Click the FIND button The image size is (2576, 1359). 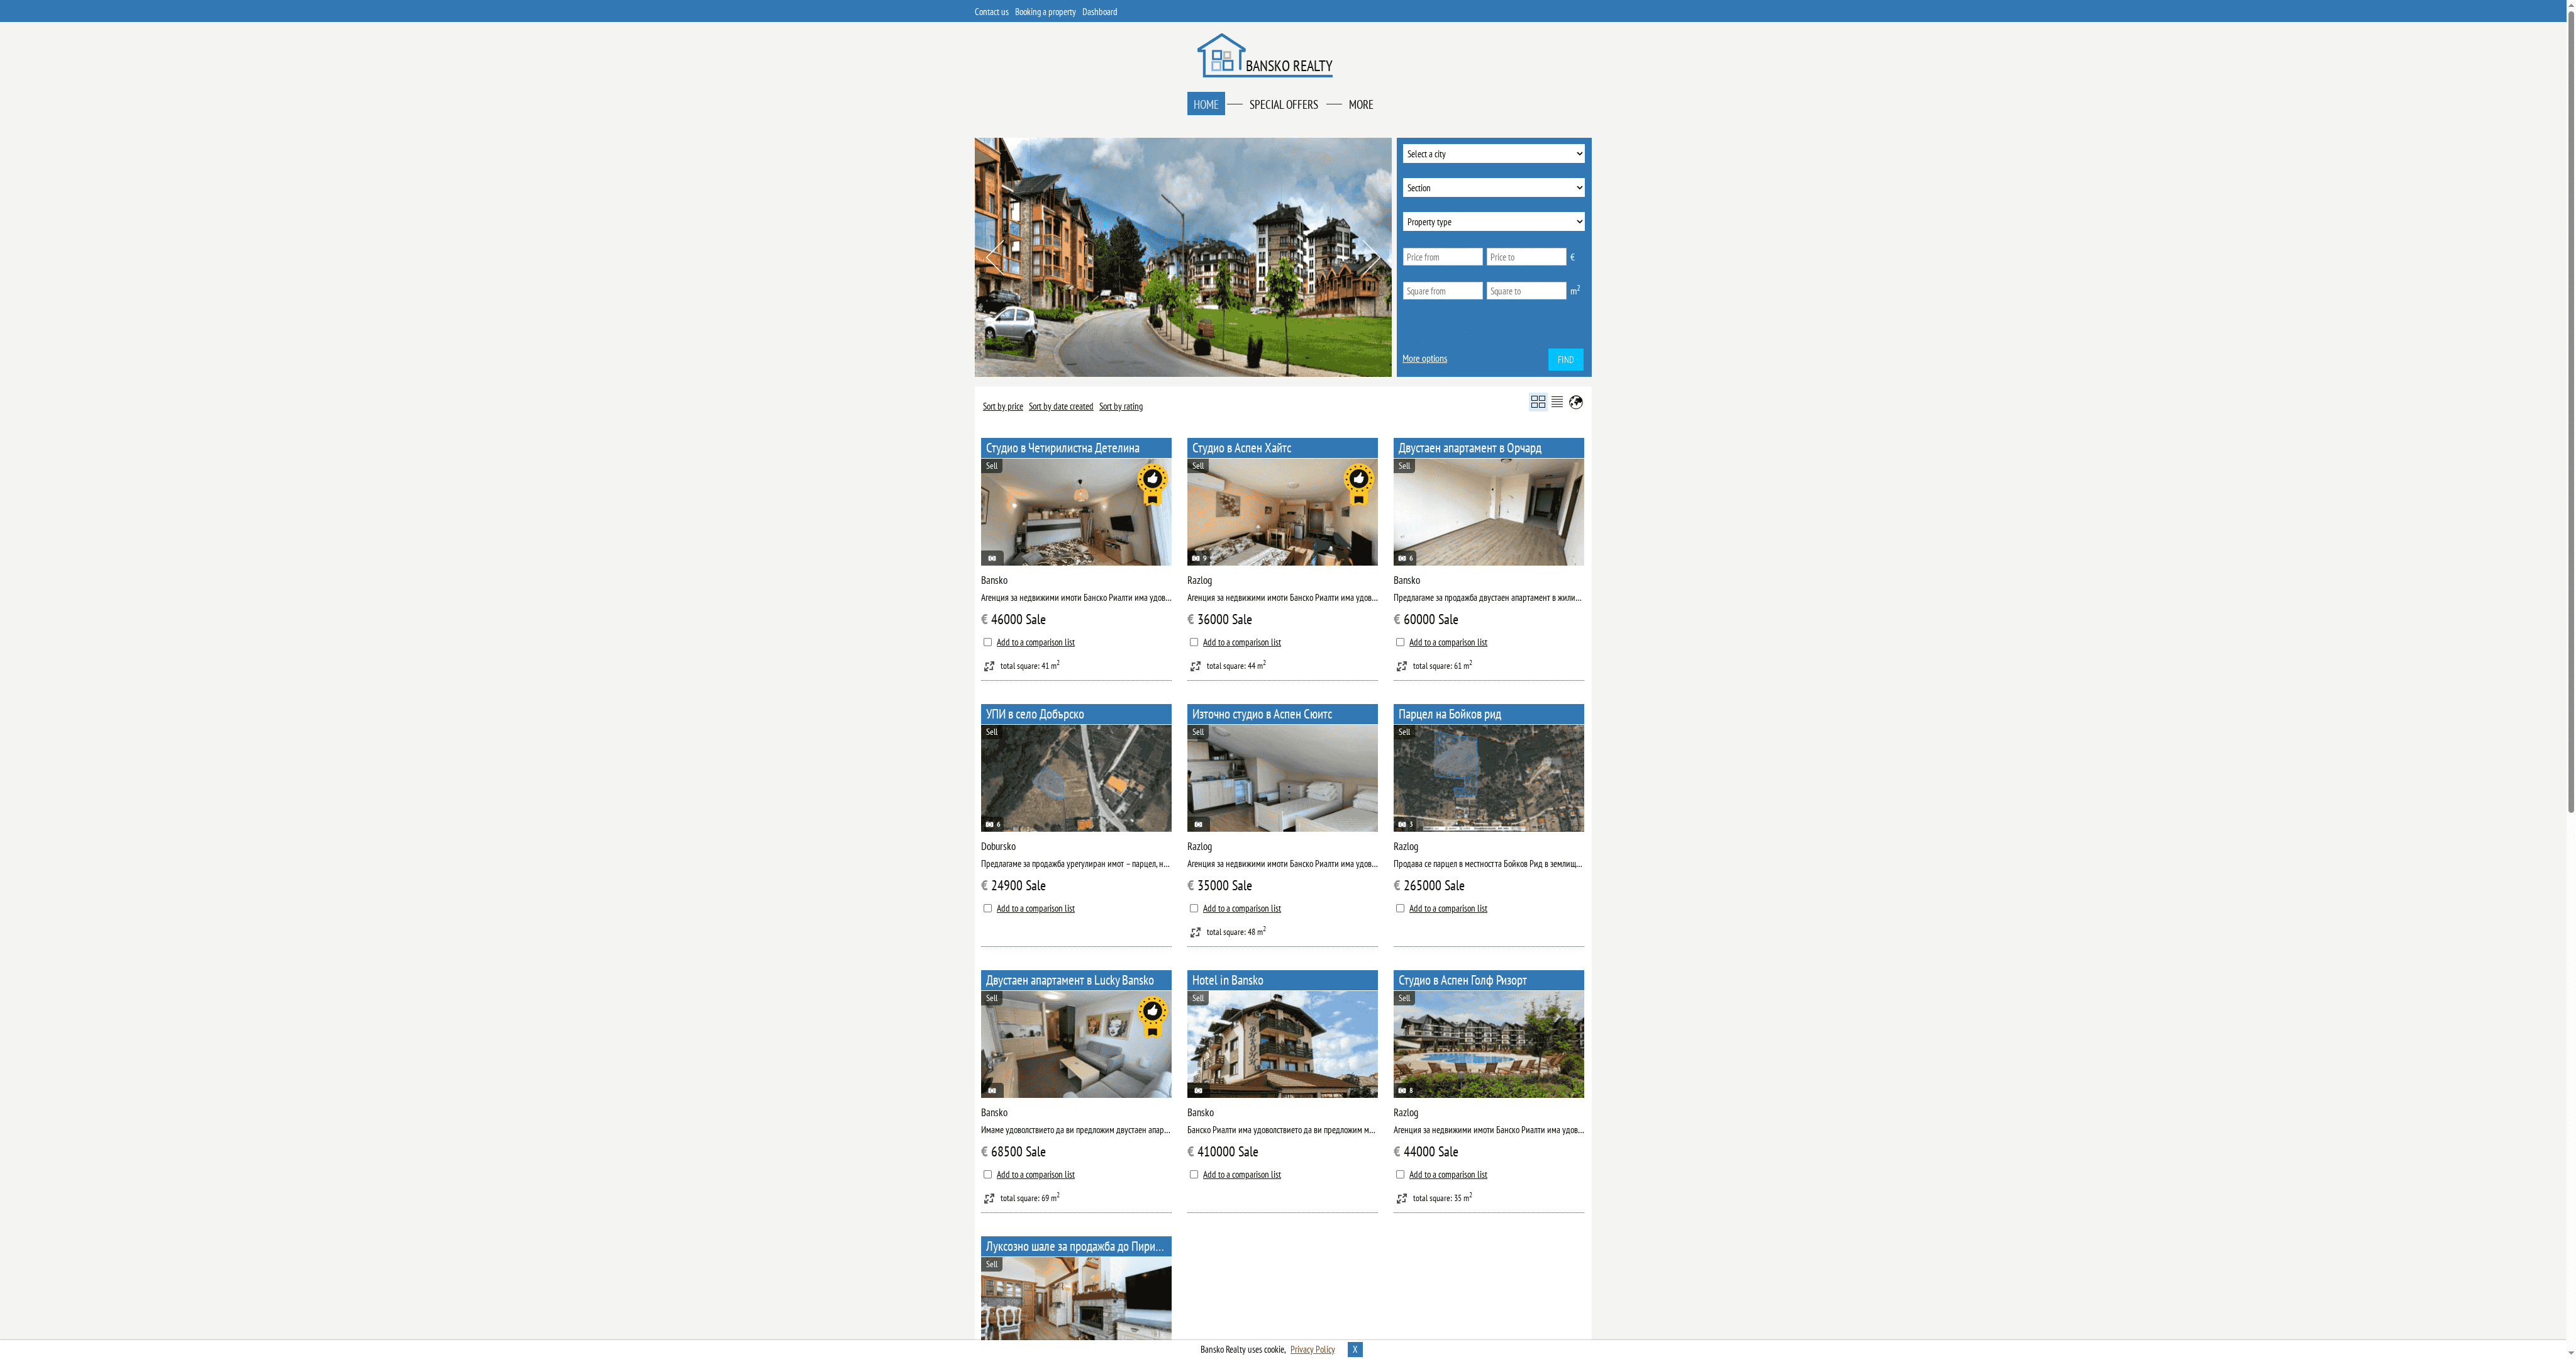tap(1564, 358)
